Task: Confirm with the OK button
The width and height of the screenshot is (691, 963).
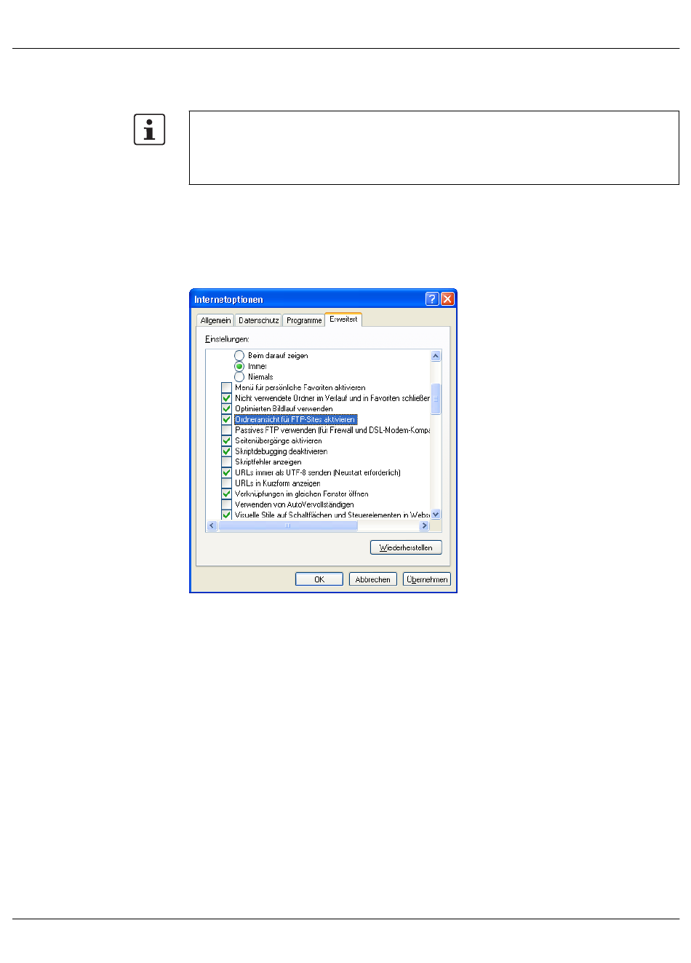Action: click(x=319, y=579)
